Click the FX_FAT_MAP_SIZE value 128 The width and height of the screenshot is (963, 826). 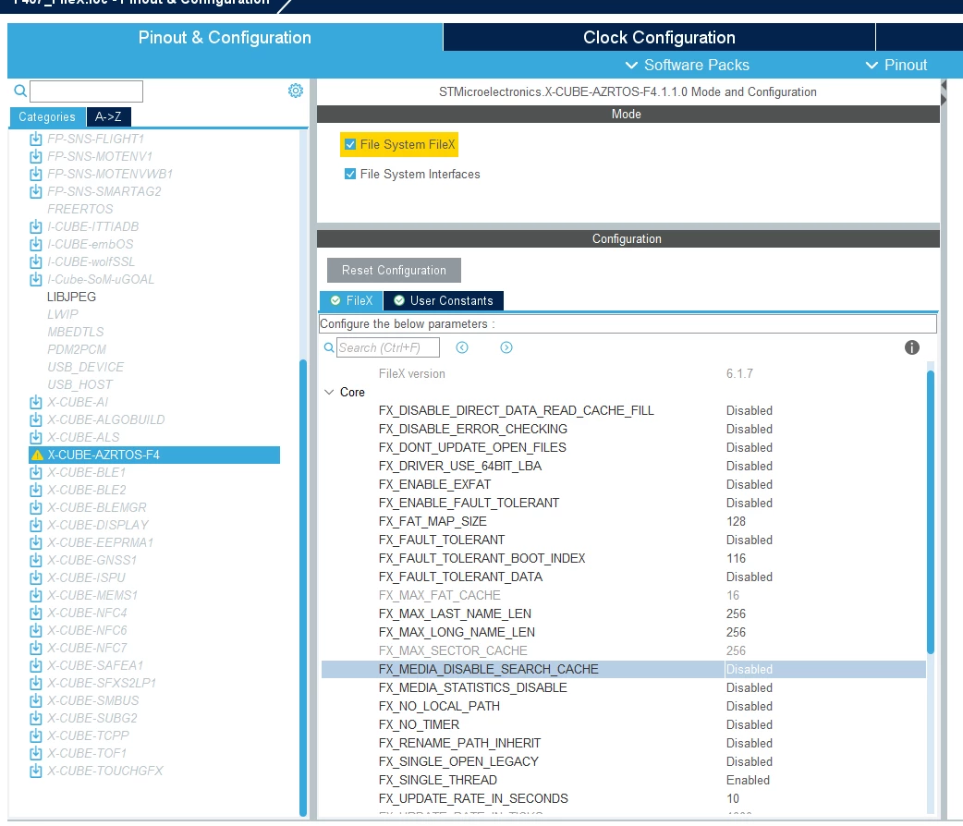click(736, 521)
